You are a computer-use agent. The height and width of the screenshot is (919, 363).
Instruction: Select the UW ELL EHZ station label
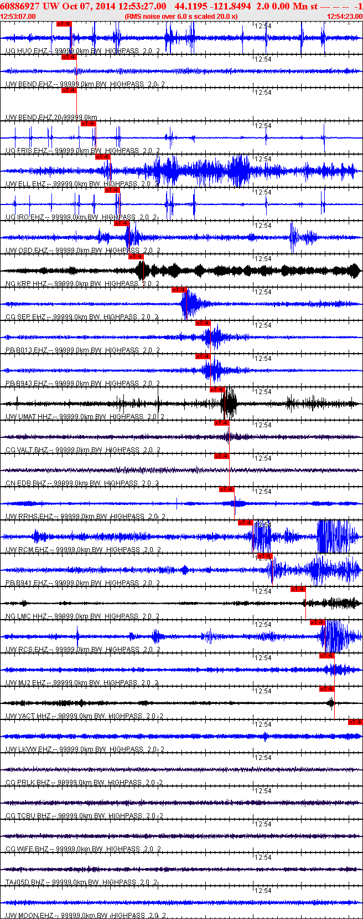(83, 184)
